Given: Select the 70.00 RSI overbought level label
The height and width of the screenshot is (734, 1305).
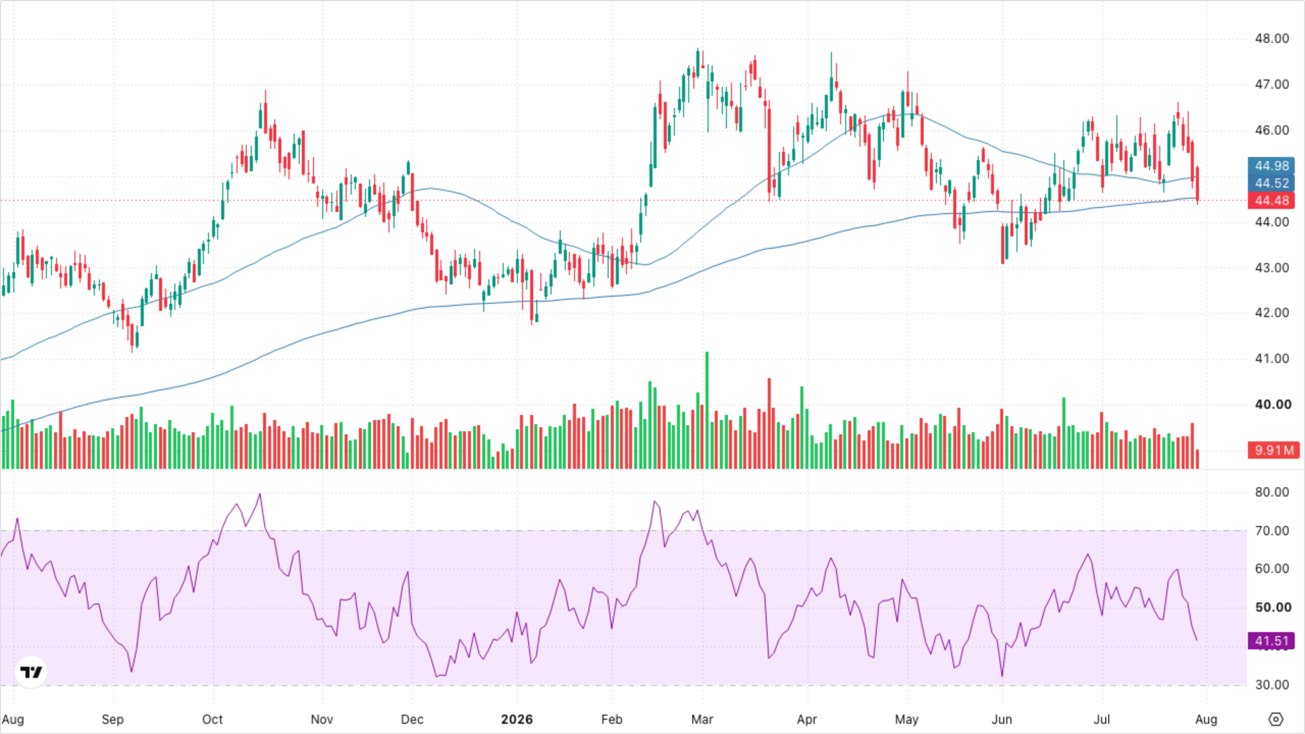Looking at the screenshot, I should coord(1272,531).
